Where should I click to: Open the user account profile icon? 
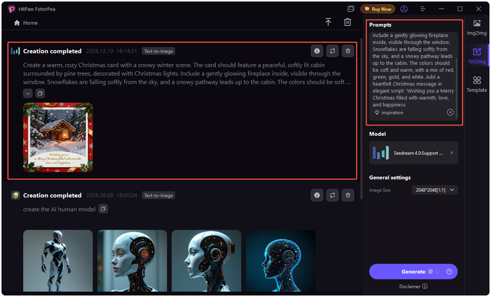404,9
